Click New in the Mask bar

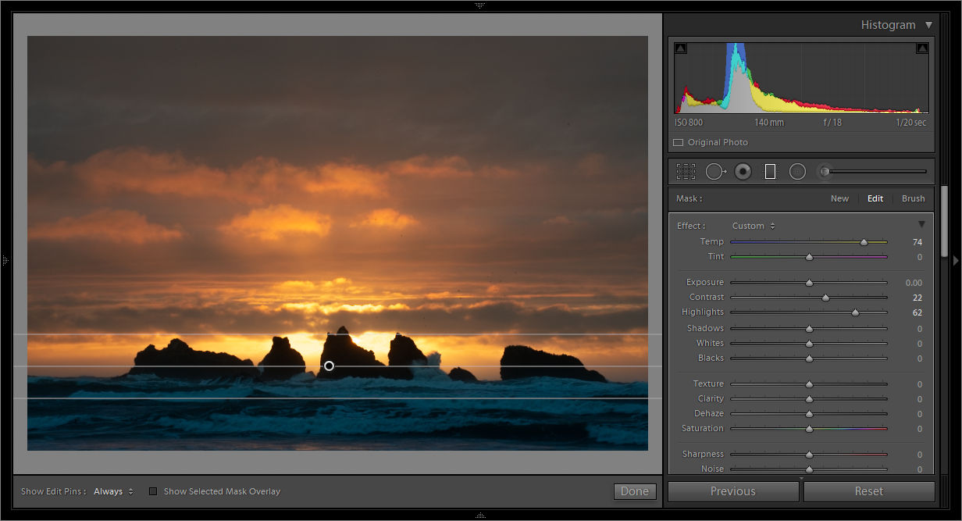839,198
